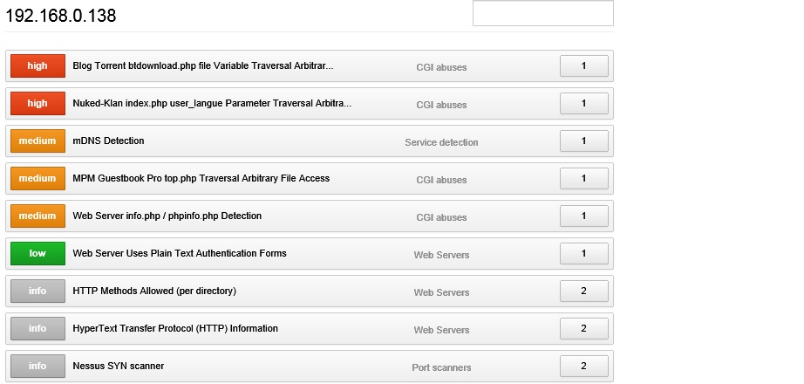The image size is (804, 384).
Task: Select the high badge for Nuked-Klan
Action: (37, 104)
